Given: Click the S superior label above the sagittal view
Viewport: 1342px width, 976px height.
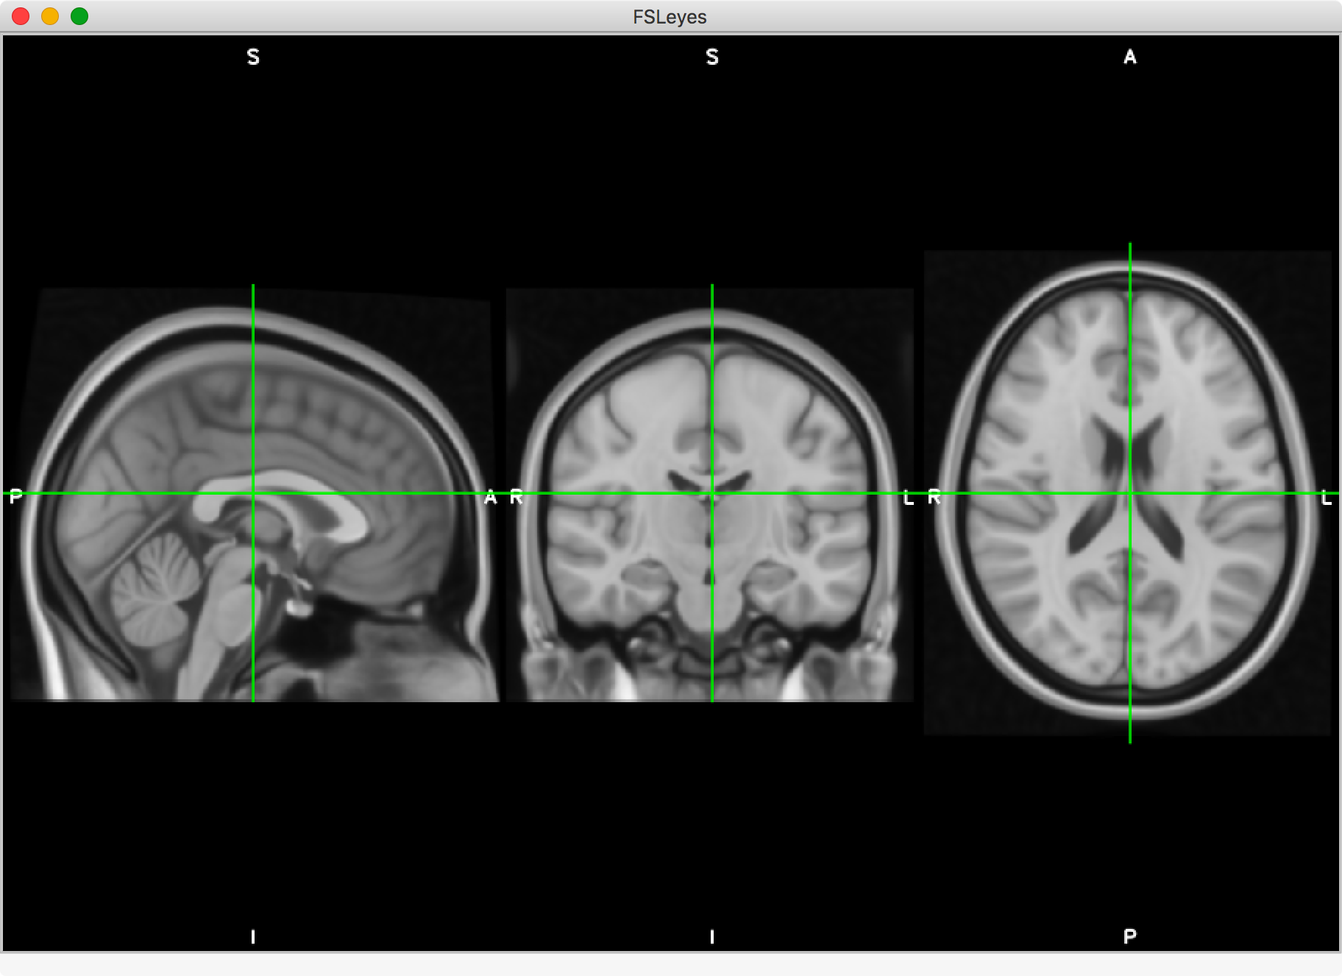Looking at the screenshot, I should point(253,57).
